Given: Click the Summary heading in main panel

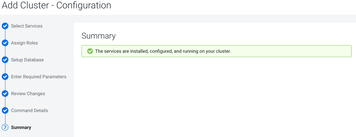Looking at the screenshot, I should pyautogui.click(x=98, y=36).
